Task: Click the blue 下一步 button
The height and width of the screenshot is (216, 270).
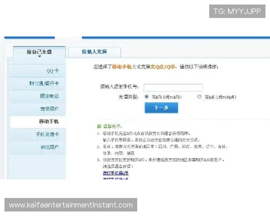Action: coord(162,108)
